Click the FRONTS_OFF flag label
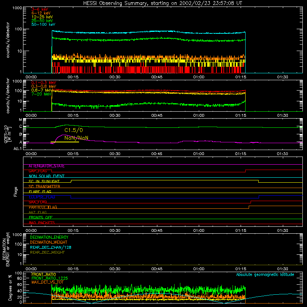The width and height of the screenshot is (307, 307). click(41, 218)
